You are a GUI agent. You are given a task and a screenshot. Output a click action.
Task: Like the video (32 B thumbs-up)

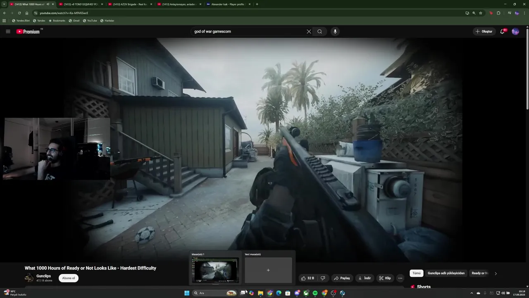point(308,278)
